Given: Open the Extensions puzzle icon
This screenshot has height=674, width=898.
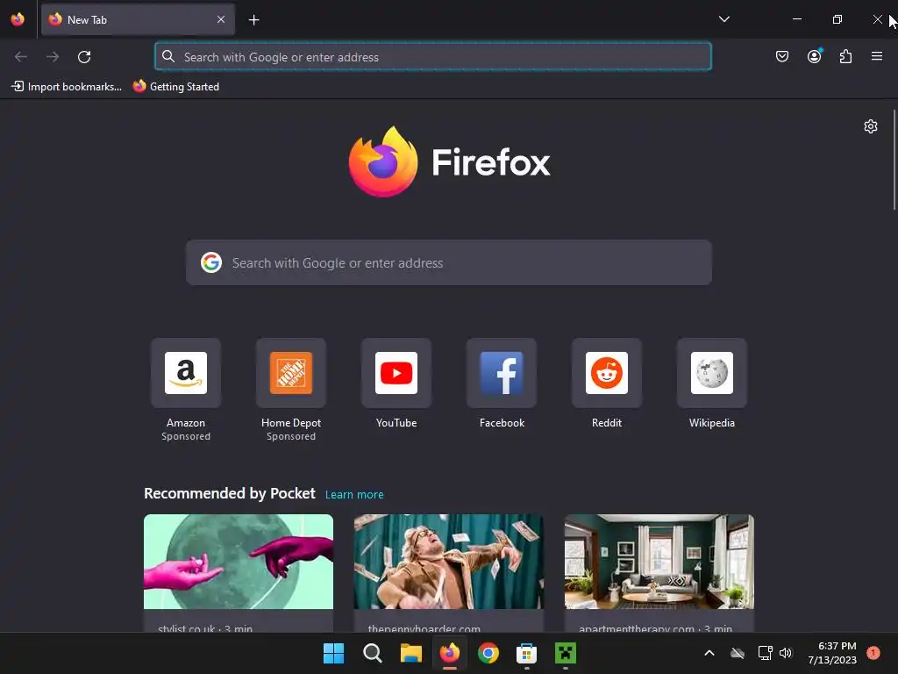Looking at the screenshot, I should tap(845, 56).
